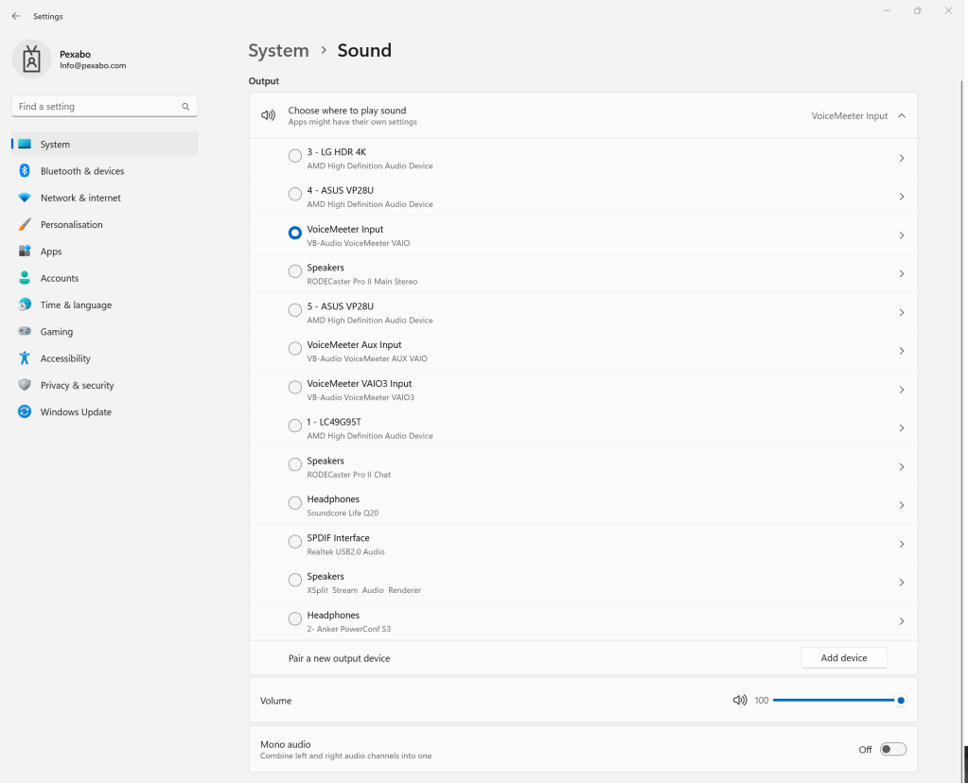Viewport: 968px width, 783px height.
Task: Click the Accounts person icon
Action: [25, 278]
